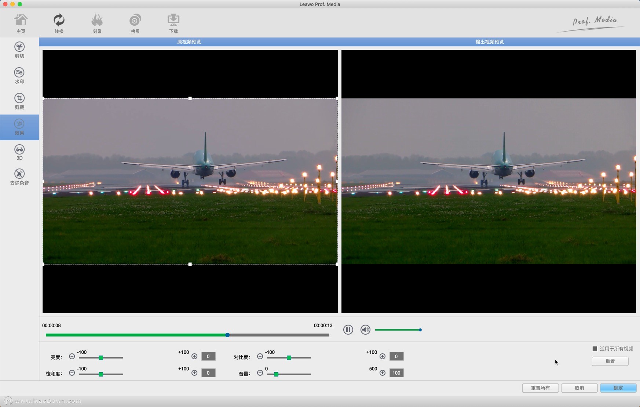This screenshot has width=640, height=407.
Task: Increase 音量 volume with plus button
Action: (383, 373)
